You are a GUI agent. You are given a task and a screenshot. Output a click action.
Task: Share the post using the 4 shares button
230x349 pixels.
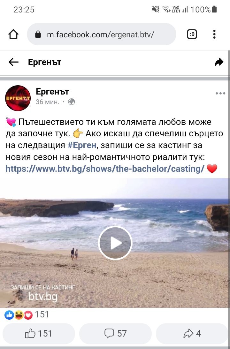[192, 333]
